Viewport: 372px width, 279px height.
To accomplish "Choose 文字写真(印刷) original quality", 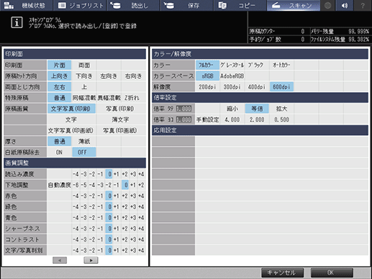I will point(71,109).
